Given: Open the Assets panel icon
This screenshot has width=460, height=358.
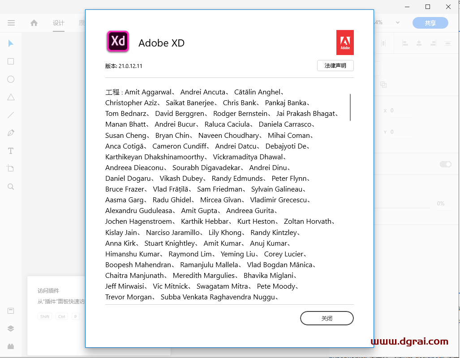Looking at the screenshot, I should point(11,311).
